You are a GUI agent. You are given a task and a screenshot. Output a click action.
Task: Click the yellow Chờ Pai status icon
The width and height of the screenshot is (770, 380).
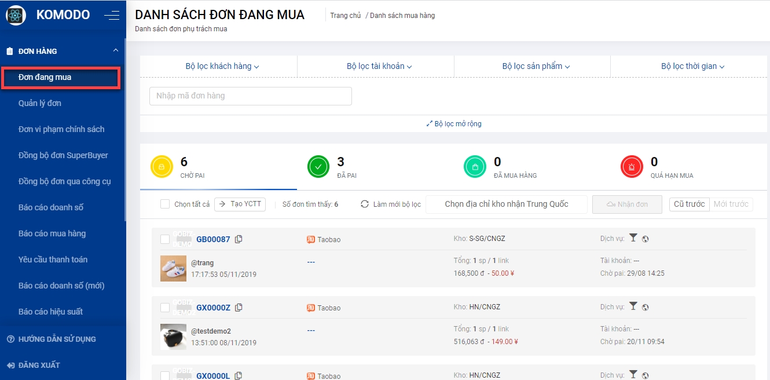click(162, 167)
